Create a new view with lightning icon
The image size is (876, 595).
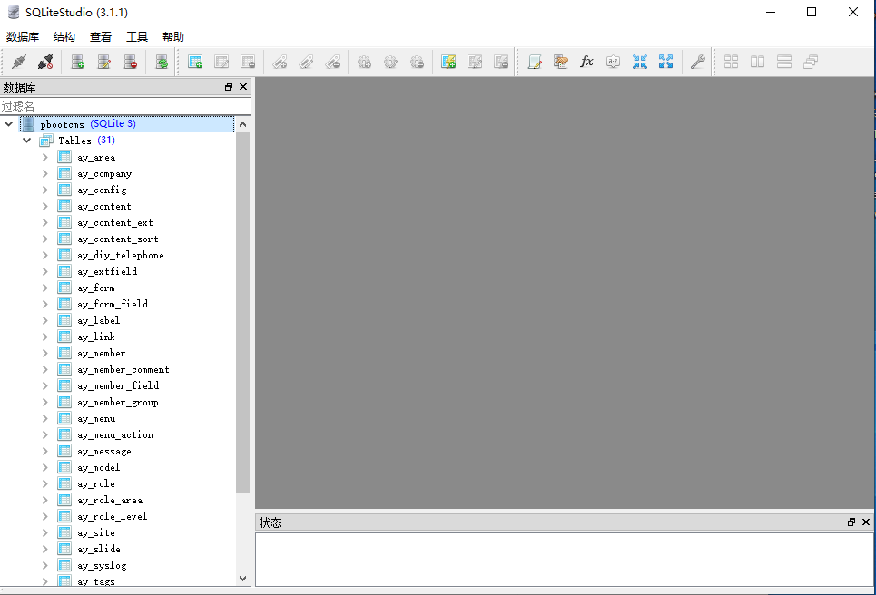448,62
